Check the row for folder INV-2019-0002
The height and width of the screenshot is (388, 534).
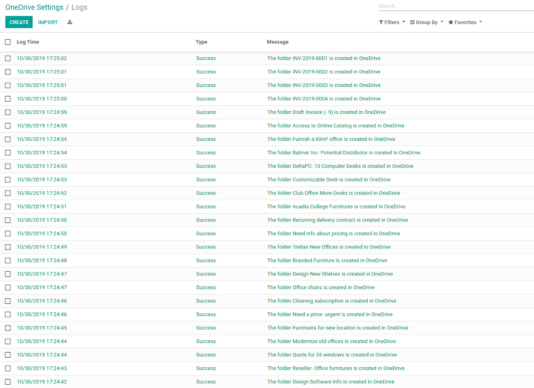click(8, 72)
